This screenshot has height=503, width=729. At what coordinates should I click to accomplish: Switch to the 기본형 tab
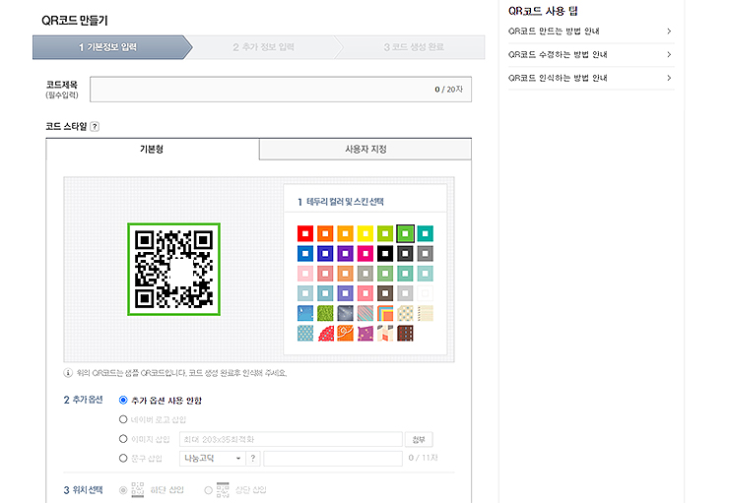(x=153, y=149)
